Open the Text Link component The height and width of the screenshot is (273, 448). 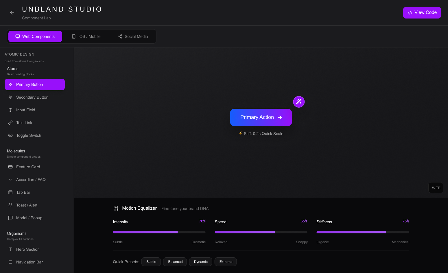[x=35, y=123]
